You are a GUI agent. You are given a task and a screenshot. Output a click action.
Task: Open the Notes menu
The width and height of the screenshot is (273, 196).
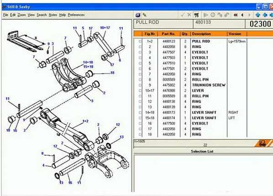click(x=53, y=15)
